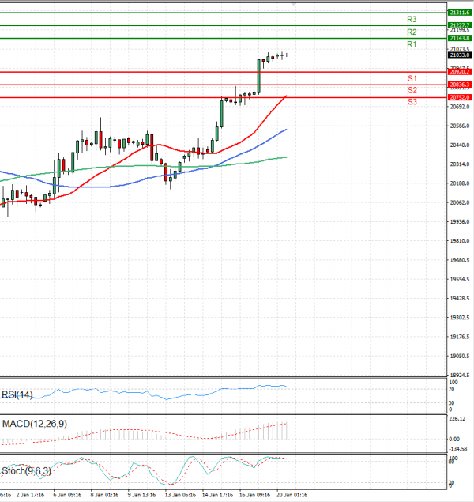
Task: Click the 20920.2 support price tag
Action: 460,72
